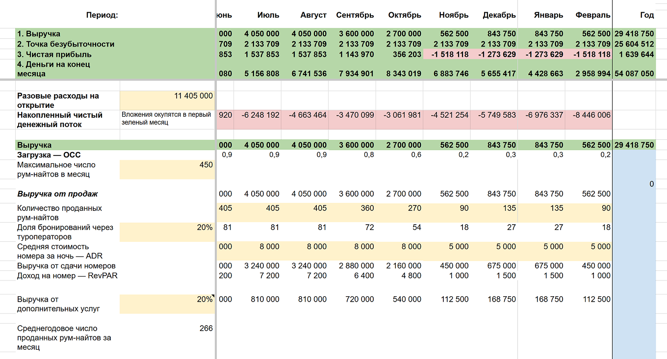This screenshot has width=667, height=359.
Task: Click the Загрузка — OCC row label
Action: [49, 155]
